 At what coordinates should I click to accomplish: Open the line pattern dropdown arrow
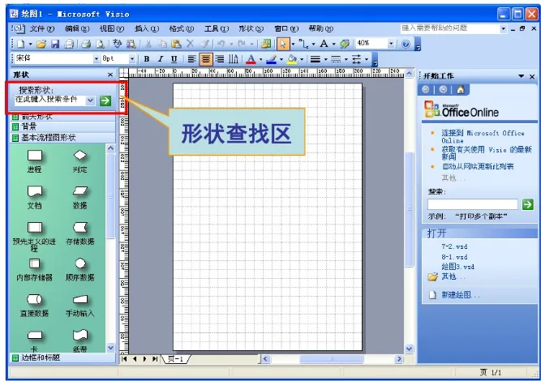(346, 59)
